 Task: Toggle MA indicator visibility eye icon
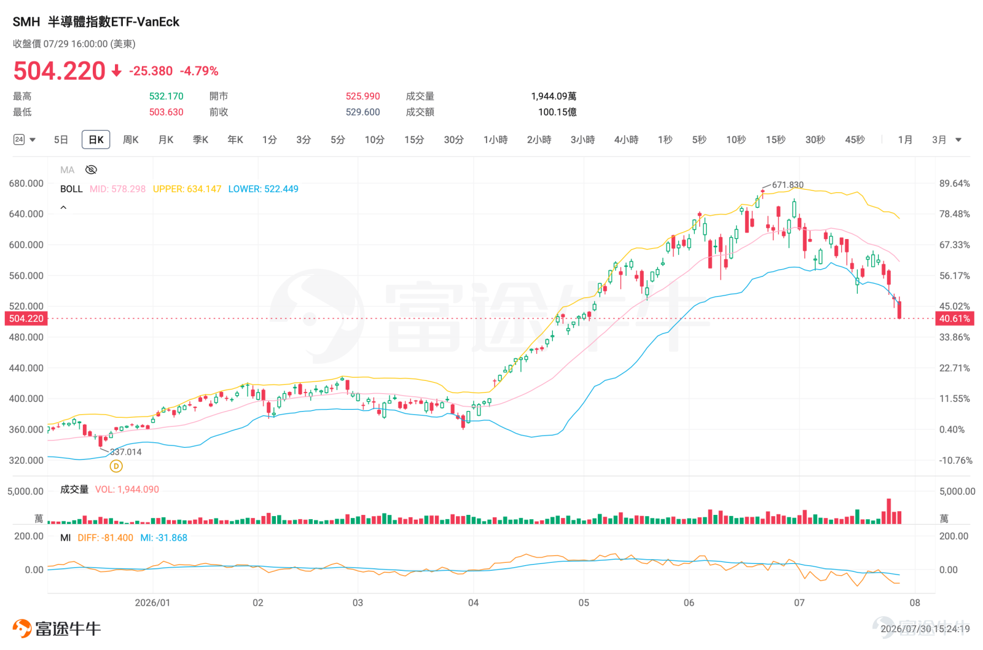pyautogui.click(x=91, y=170)
